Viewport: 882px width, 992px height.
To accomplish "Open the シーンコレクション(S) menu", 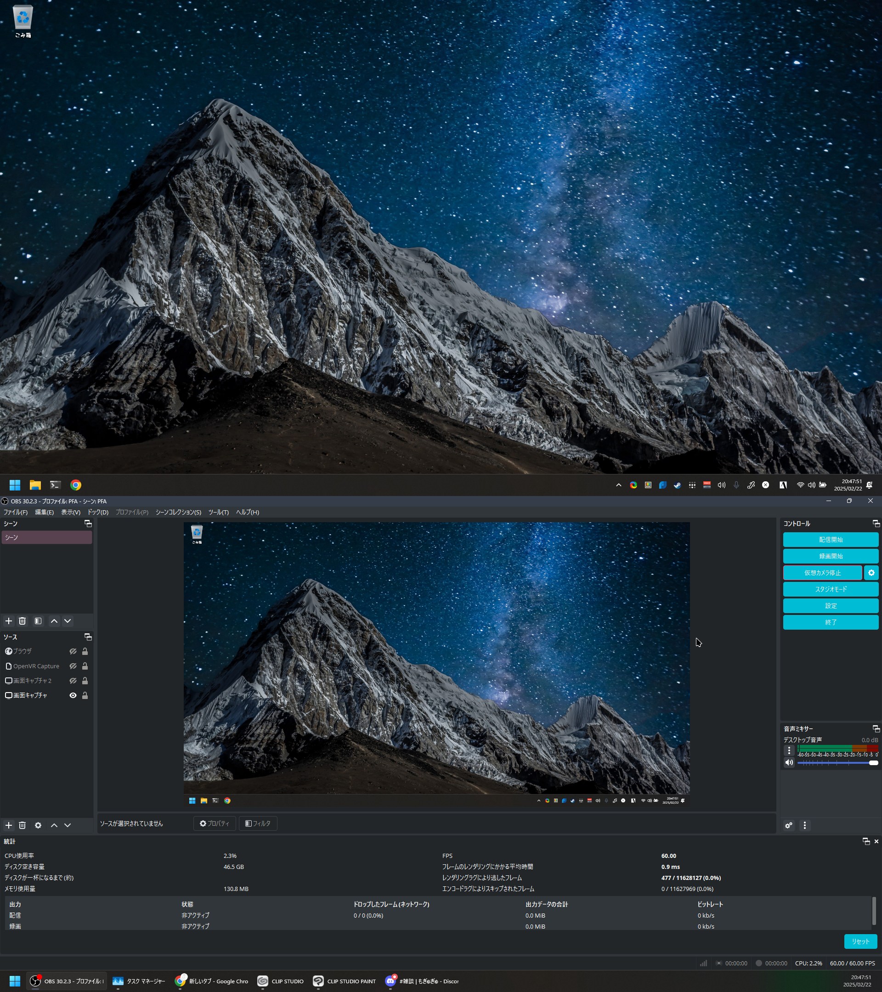I will pyautogui.click(x=178, y=512).
